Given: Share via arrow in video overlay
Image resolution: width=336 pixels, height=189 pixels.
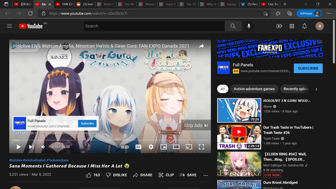Looking at the screenshot, I should [201, 46].
